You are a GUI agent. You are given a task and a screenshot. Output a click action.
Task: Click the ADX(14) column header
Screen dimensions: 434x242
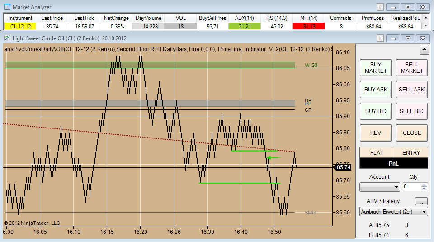[x=245, y=18]
